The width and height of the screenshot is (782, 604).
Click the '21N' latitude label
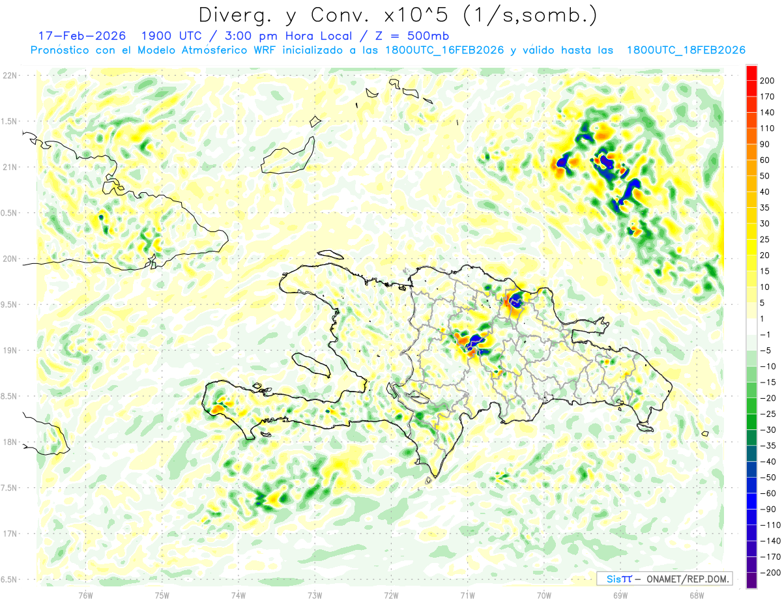[x=9, y=167]
